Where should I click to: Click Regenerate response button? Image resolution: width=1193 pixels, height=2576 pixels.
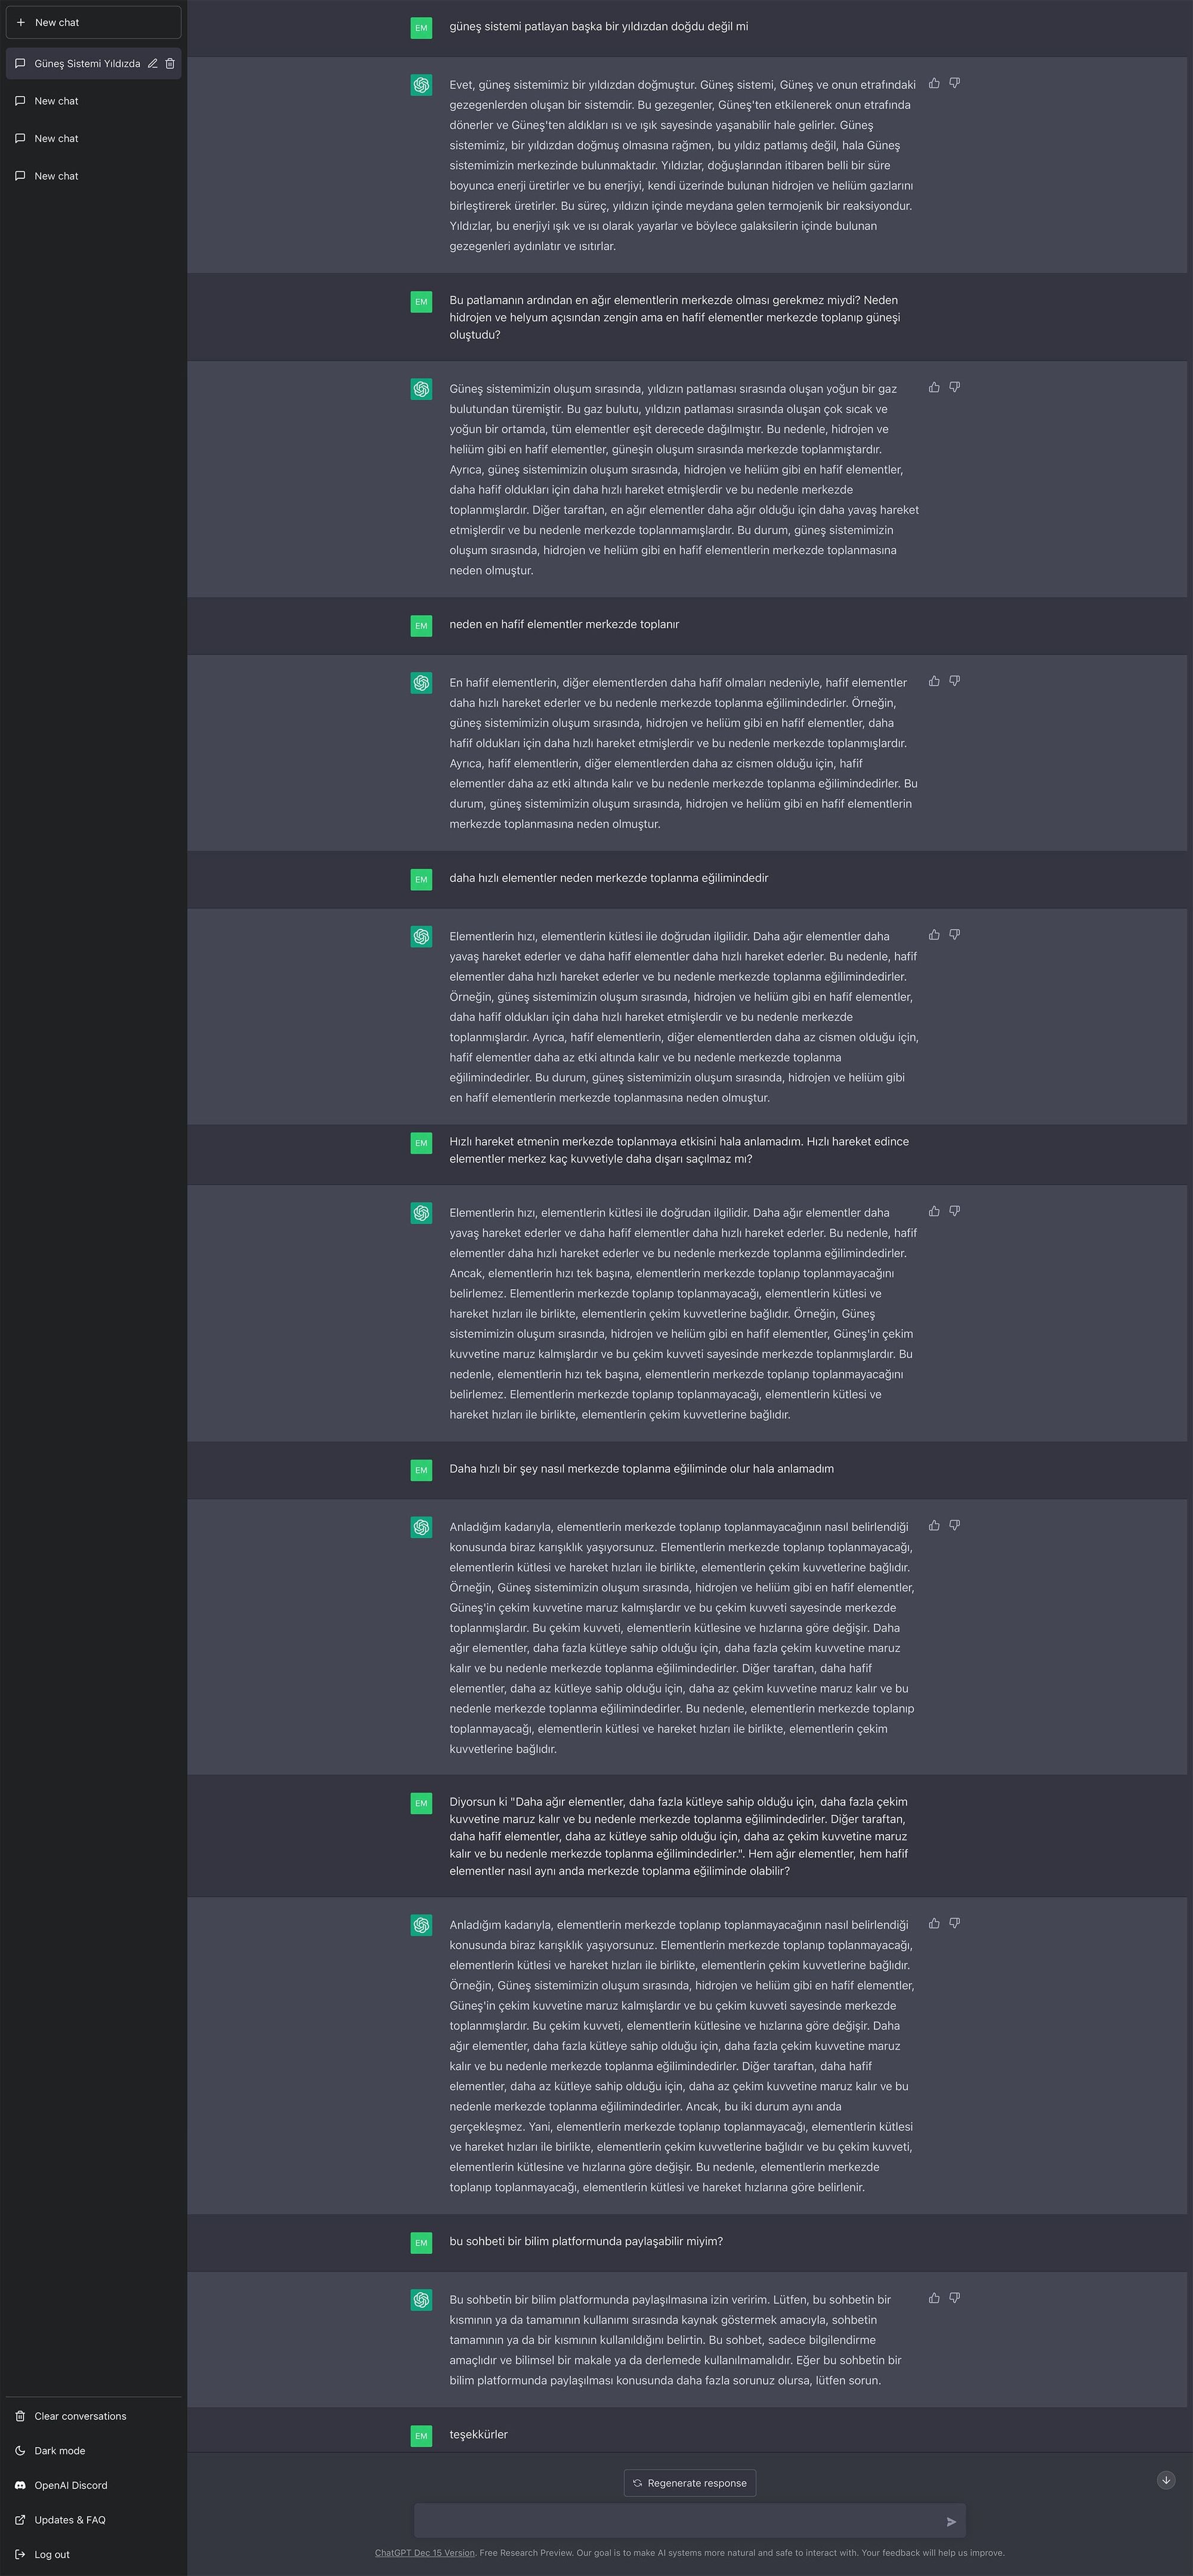(690, 2483)
